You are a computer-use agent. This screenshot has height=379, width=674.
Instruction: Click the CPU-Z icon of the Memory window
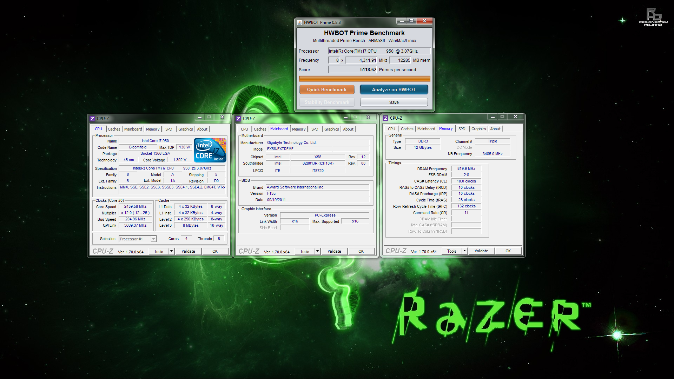[x=385, y=118]
